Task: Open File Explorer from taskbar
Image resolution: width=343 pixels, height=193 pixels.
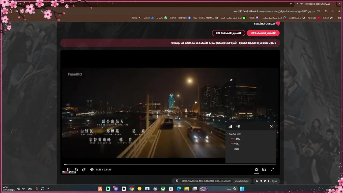Action: pos(187,189)
